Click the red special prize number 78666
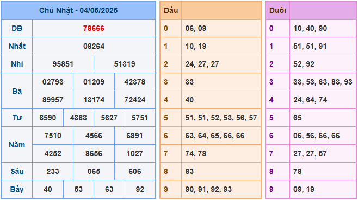 pos(94,28)
